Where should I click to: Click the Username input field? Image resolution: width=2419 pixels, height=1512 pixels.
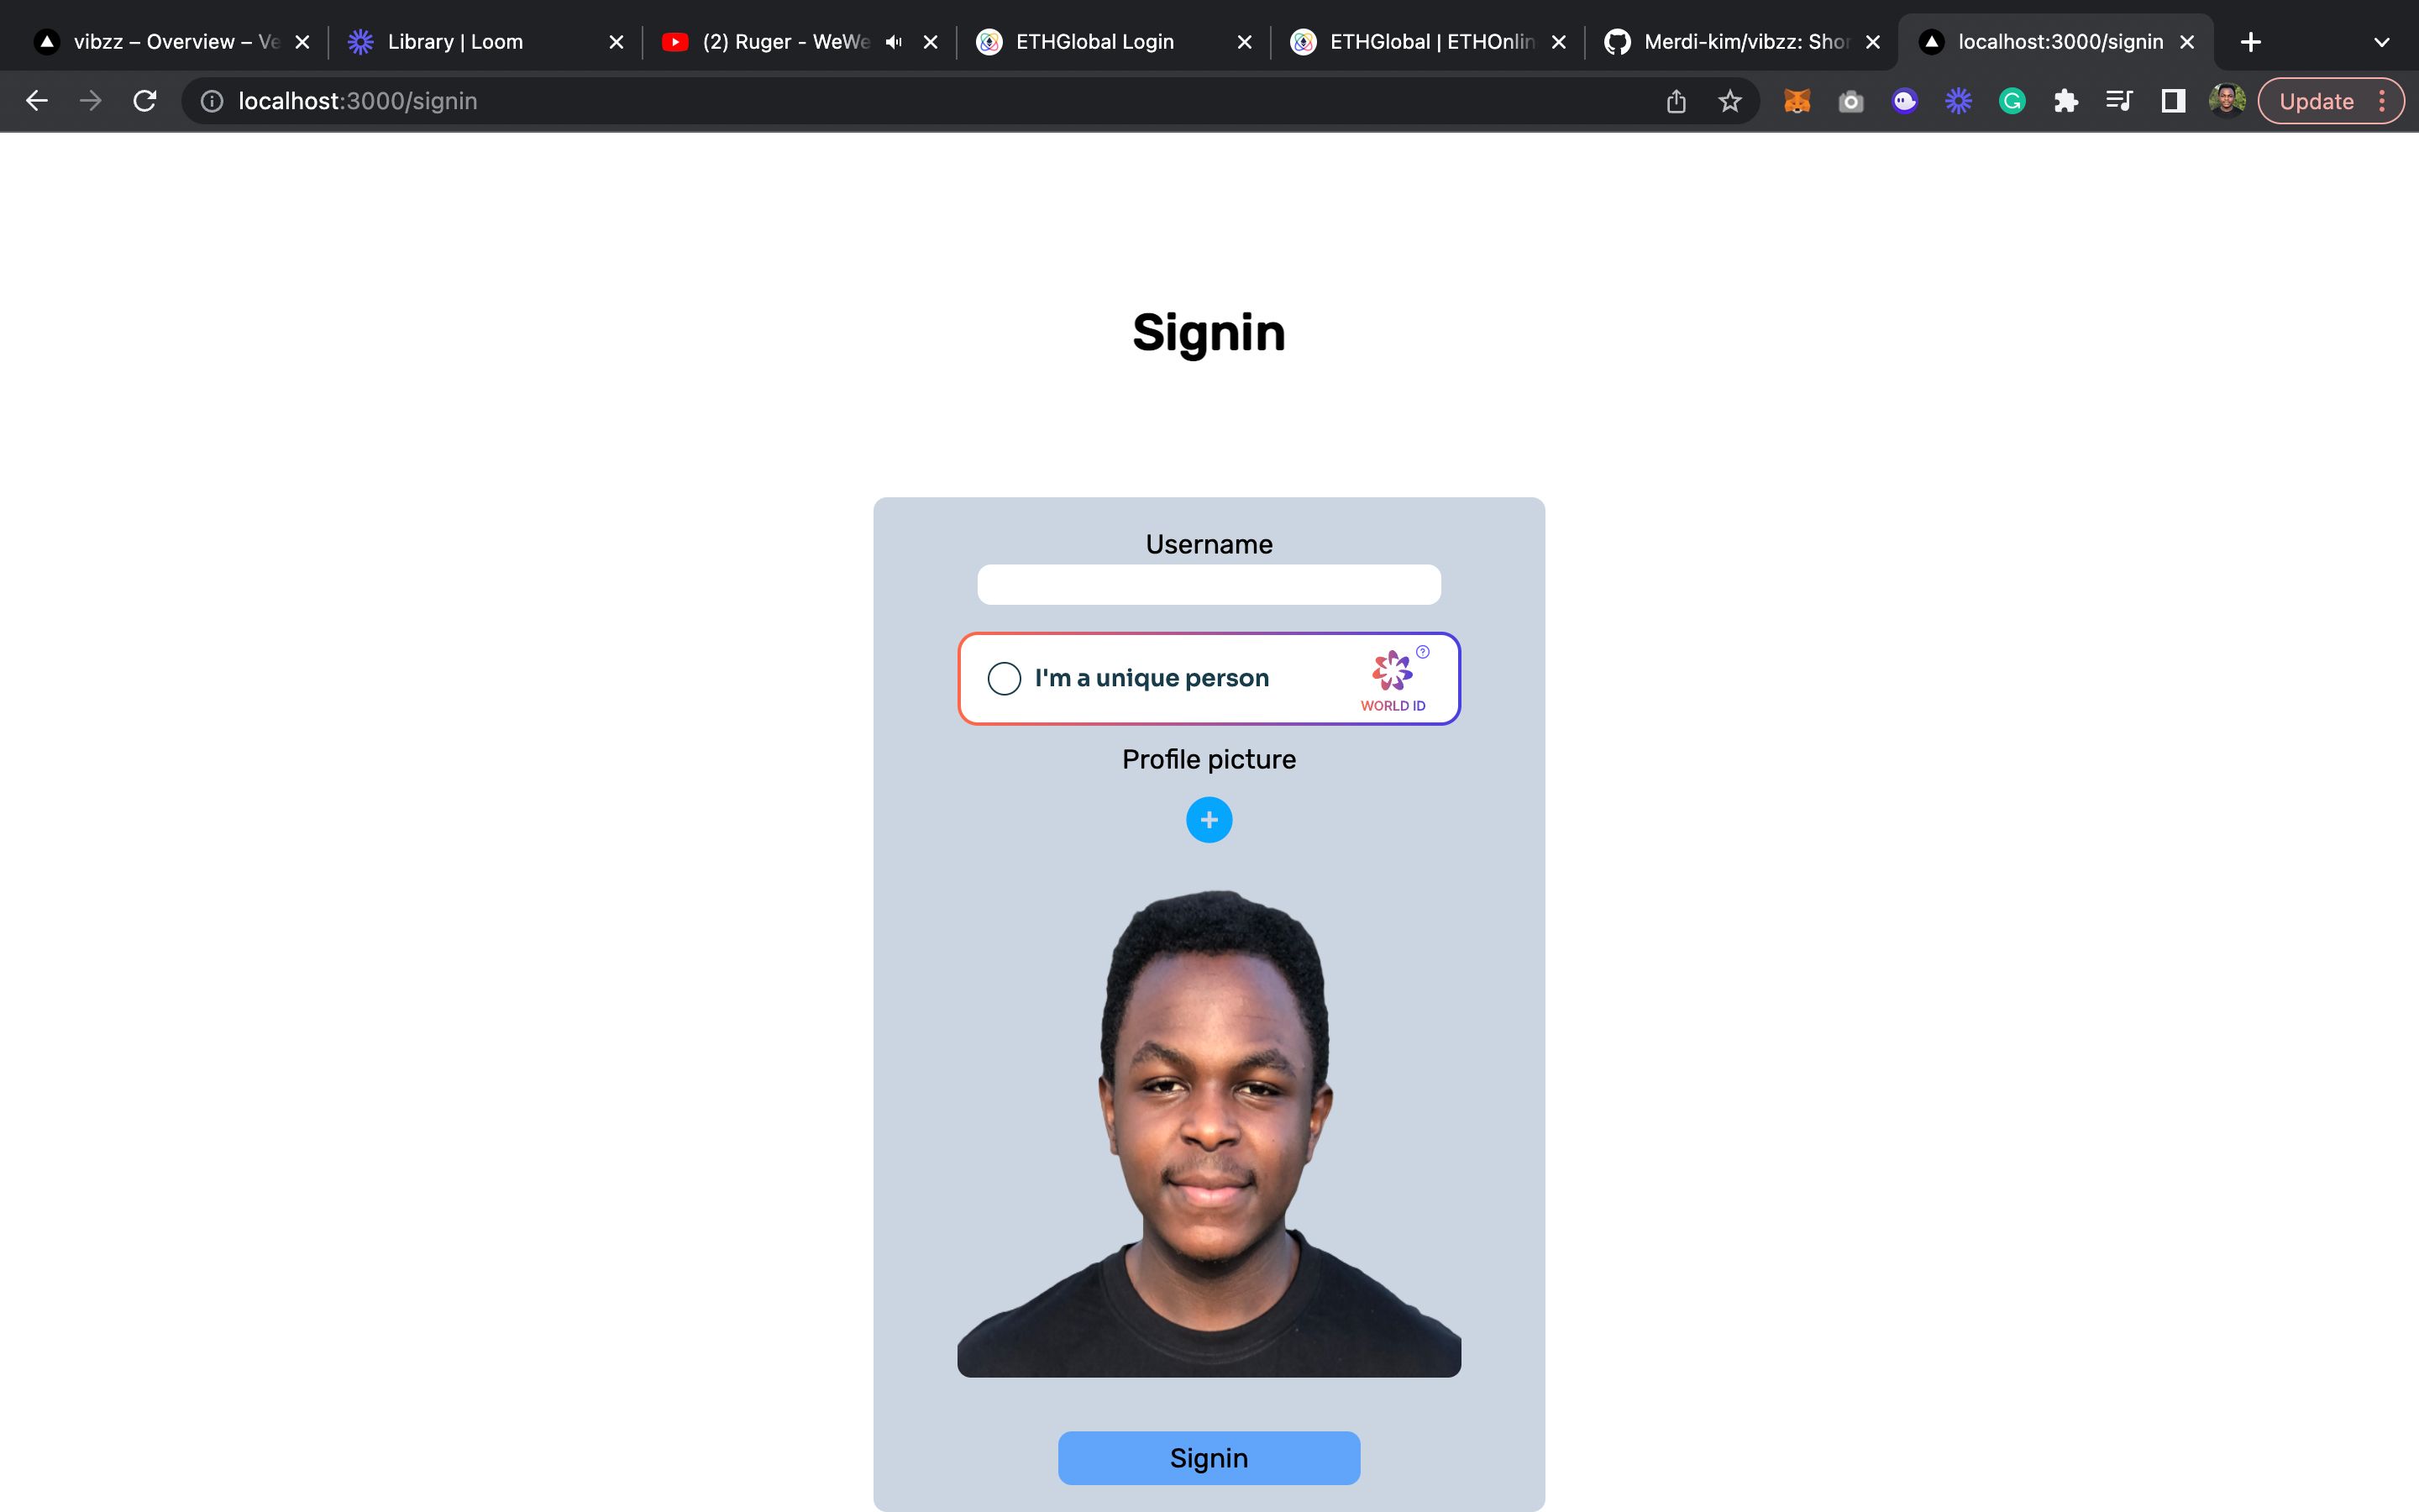pos(1209,584)
